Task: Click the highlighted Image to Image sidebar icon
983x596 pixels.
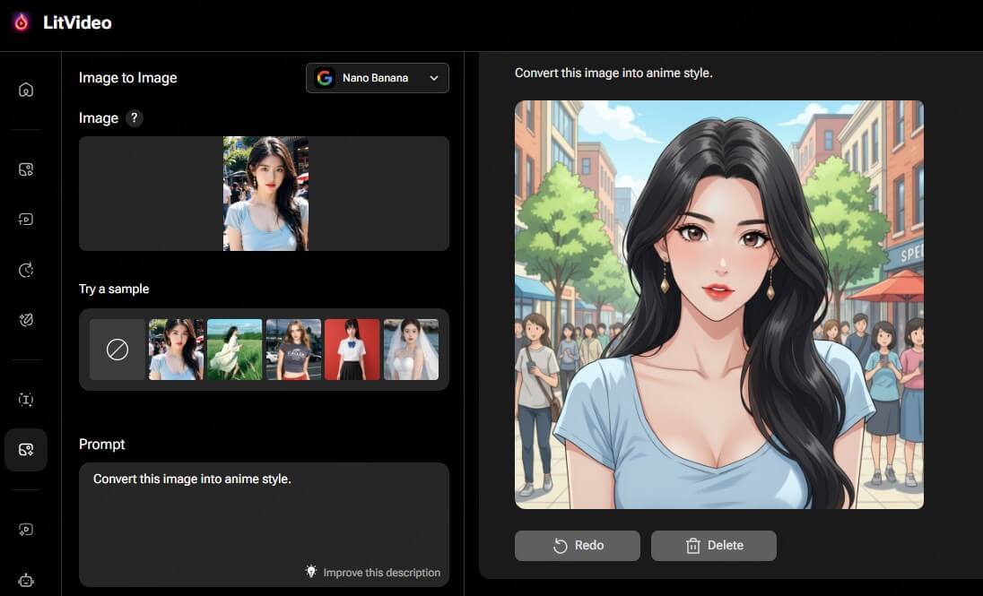Action: coord(27,449)
